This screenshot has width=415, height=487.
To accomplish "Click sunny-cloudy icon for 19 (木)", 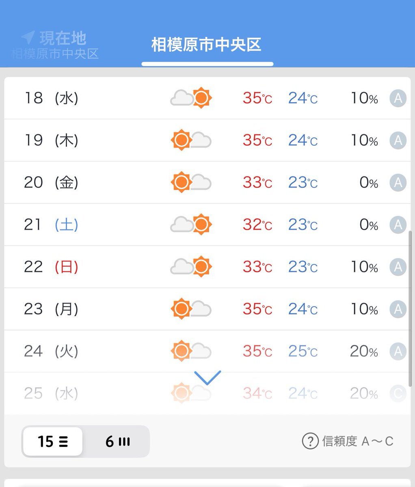I will [191, 140].
